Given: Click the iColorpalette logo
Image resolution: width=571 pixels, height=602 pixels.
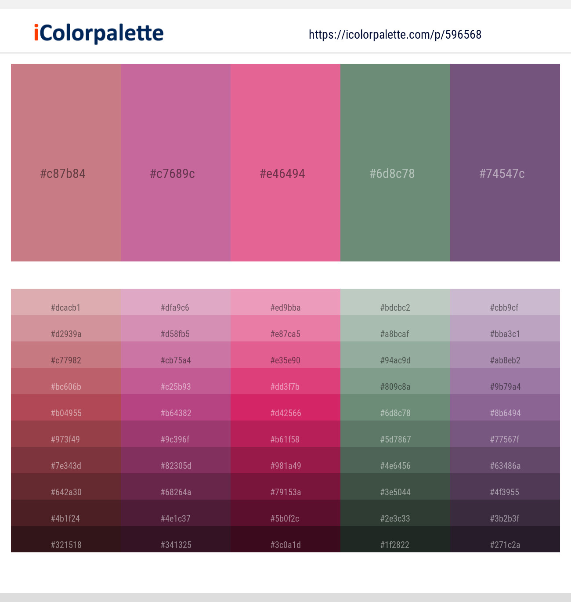Looking at the screenshot, I should tap(99, 33).
